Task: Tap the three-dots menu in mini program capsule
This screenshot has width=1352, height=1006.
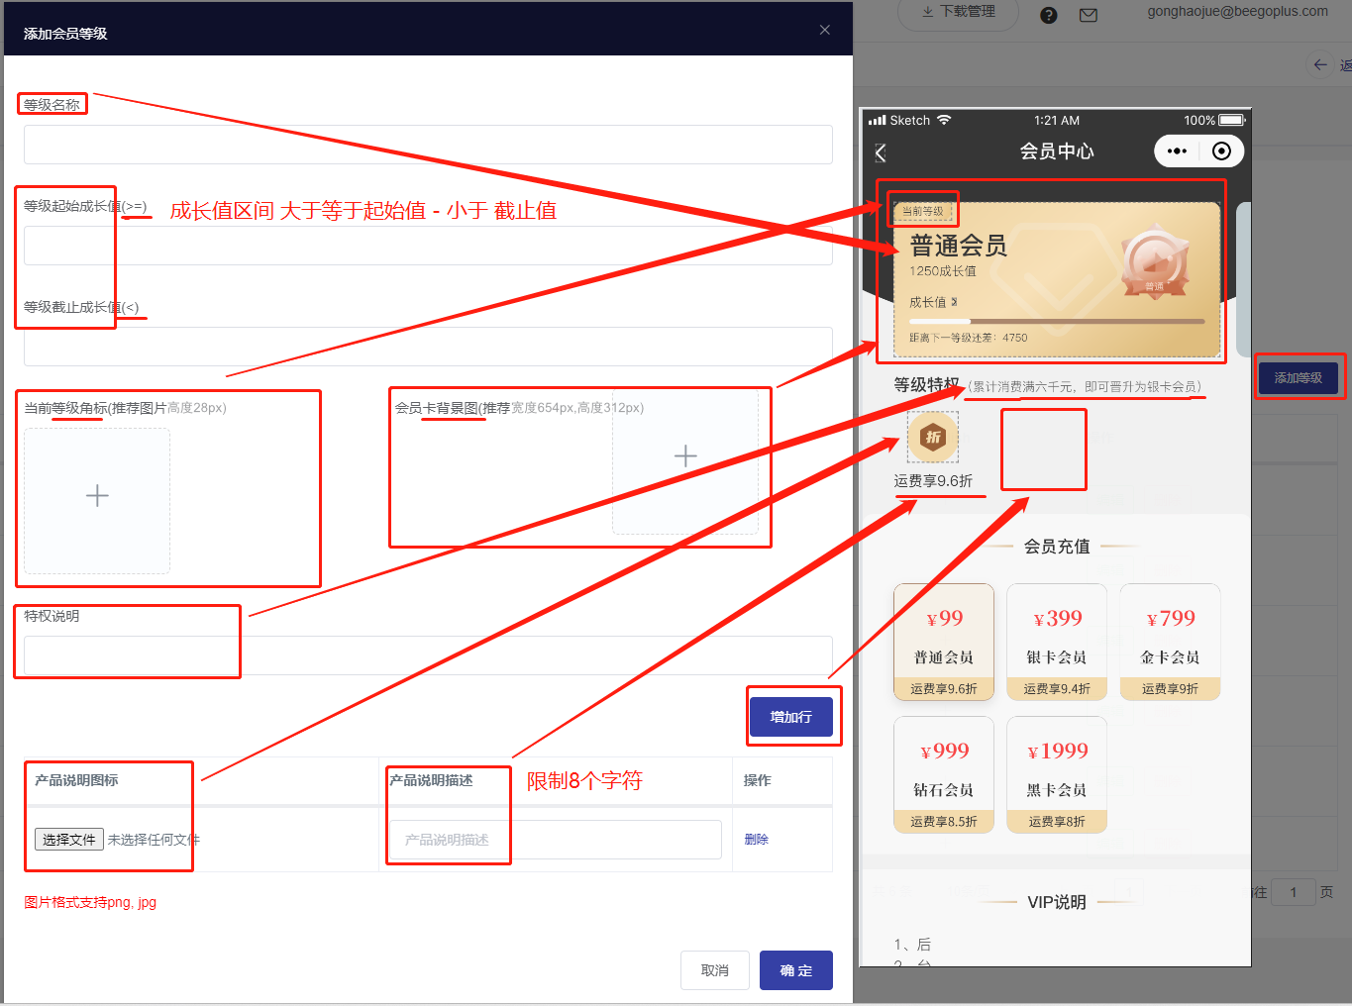Action: tap(1177, 151)
